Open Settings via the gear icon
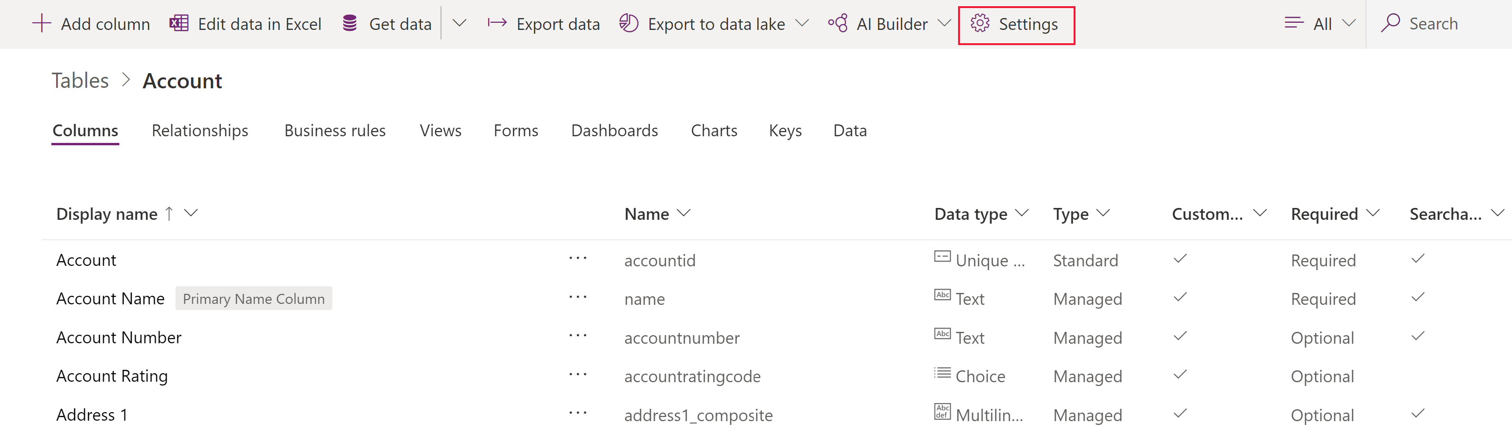This screenshot has width=1512, height=433. (979, 23)
